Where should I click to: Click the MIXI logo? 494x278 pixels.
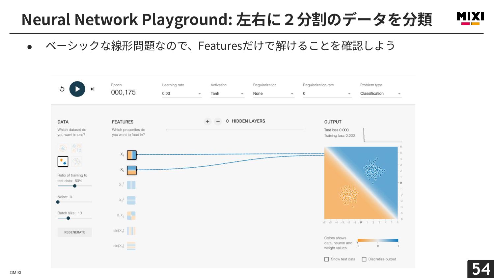(470, 18)
